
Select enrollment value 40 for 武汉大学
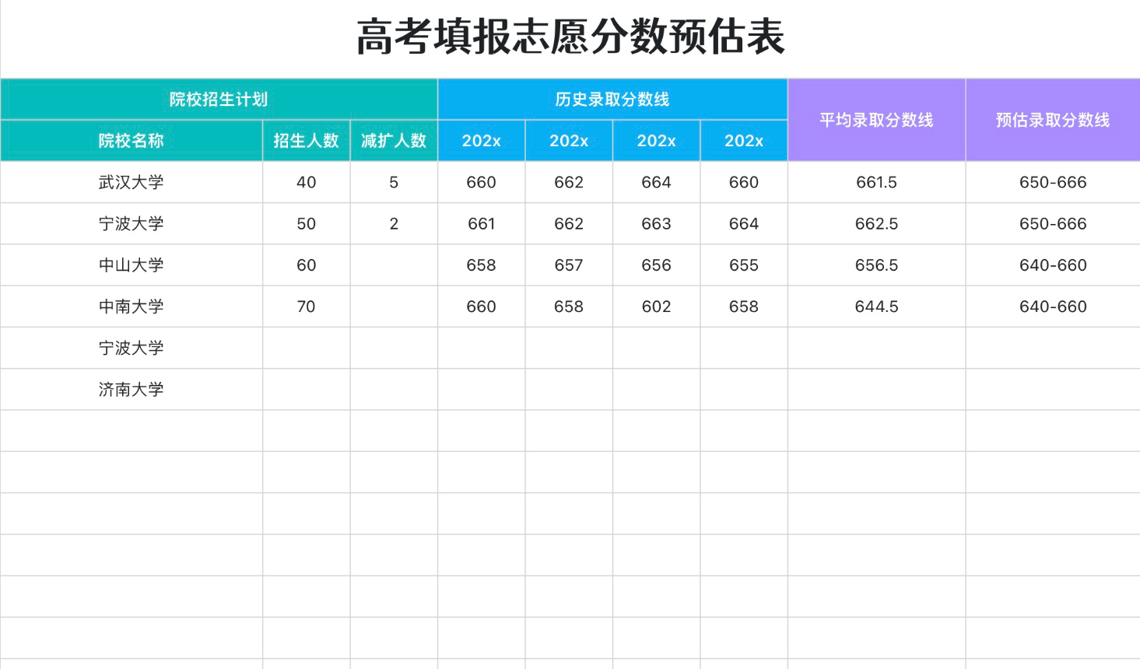[307, 182]
